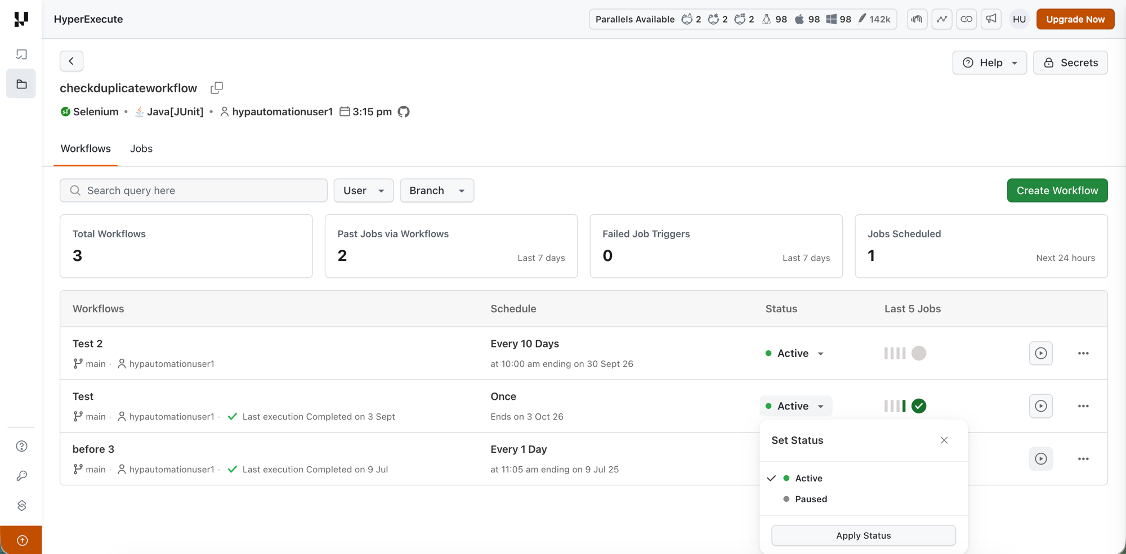Click the LambdaTest logo icon
The height and width of the screenshot is (554, 1126).
point(21,19)
